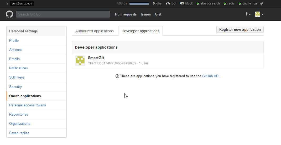Open Pull requests from the header
The image size is (281, 145).
click(x=126, y=14)
